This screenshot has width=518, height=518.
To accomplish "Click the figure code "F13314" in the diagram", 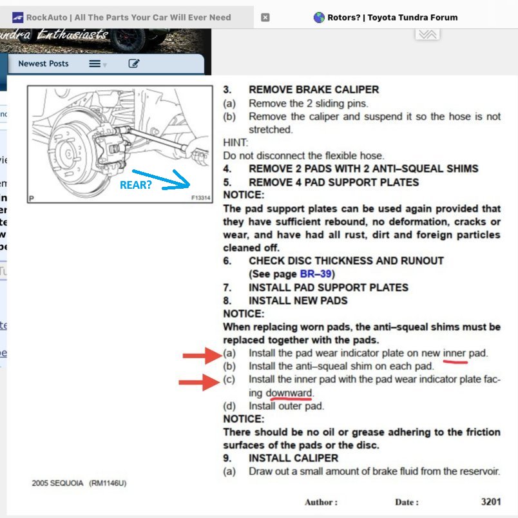I will [x=201, y=198].
